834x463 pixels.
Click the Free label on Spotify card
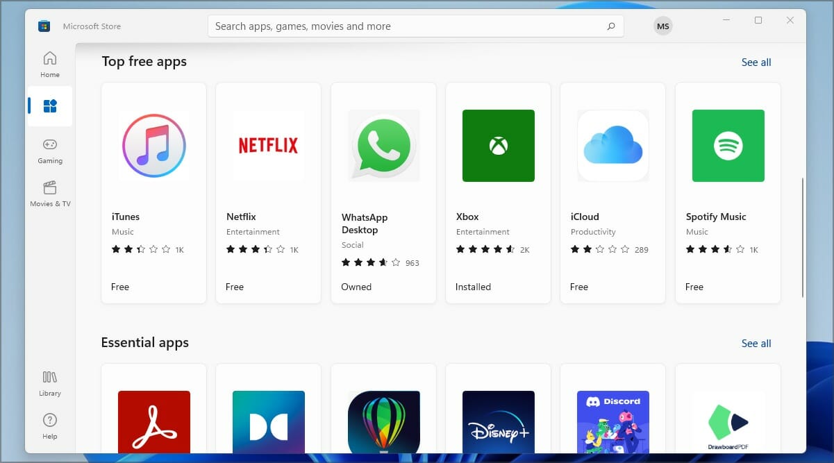(x=694, y=287)
